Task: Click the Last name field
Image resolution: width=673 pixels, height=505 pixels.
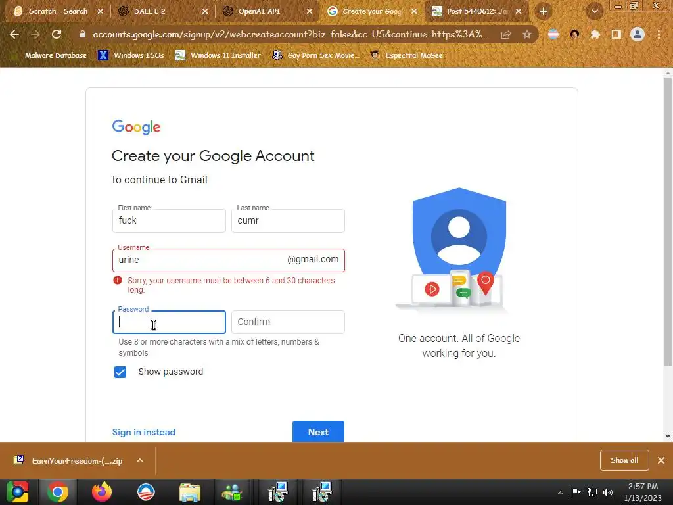Action: (x=288, y=221)
